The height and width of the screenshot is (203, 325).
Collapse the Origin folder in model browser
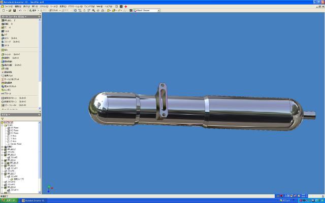pos(4,125)
